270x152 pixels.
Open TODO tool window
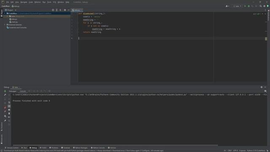[x=43, y=148]
